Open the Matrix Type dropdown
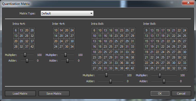The image size is (196, 101). coord(67,13)
